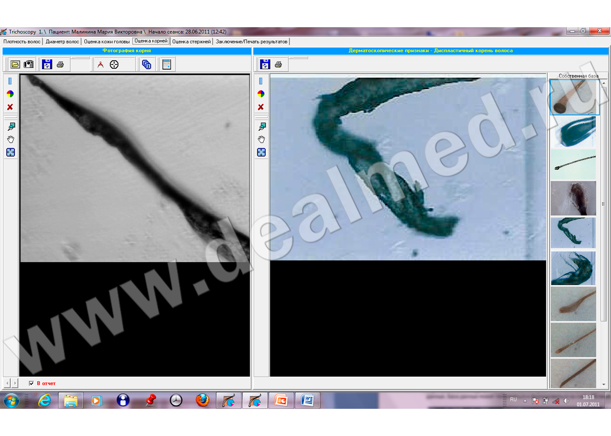The image size is (611, 436).
Task: Capture photo with camera icon
Action: click(29, 64)
